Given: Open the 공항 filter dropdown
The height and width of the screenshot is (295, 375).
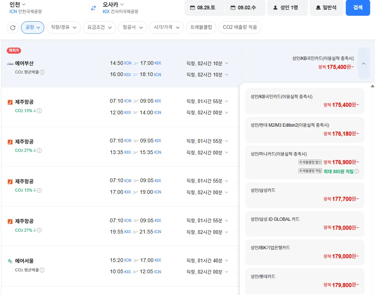Looking at the screenshot, I should point(33,27).
